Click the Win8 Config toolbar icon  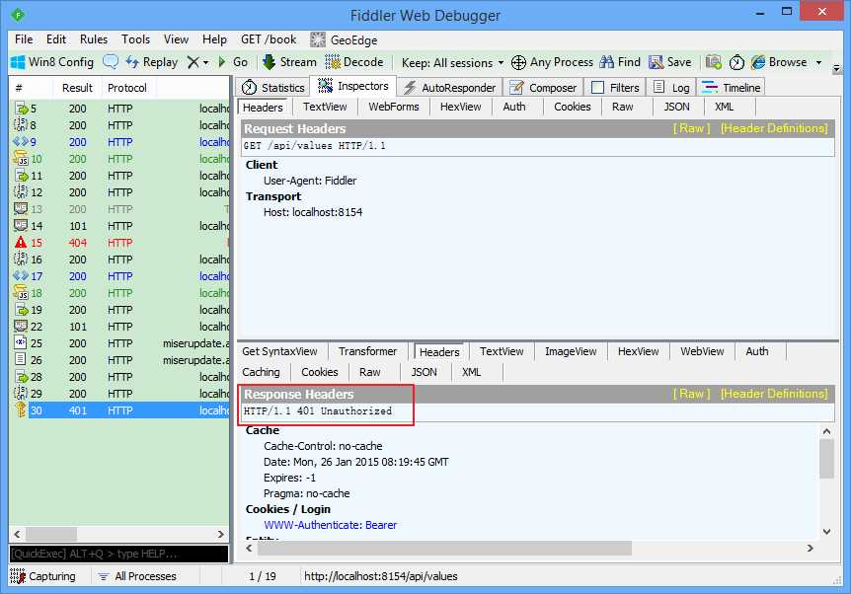[x=18, y=62]
